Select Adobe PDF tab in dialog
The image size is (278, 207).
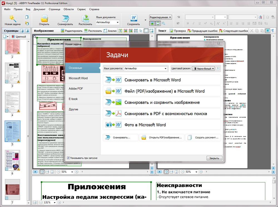[x=83, y=88]
